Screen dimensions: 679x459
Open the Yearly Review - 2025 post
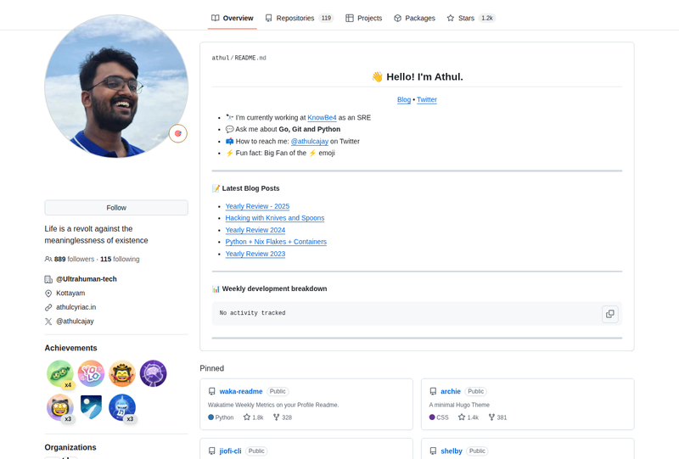click(x=257, y=206)
